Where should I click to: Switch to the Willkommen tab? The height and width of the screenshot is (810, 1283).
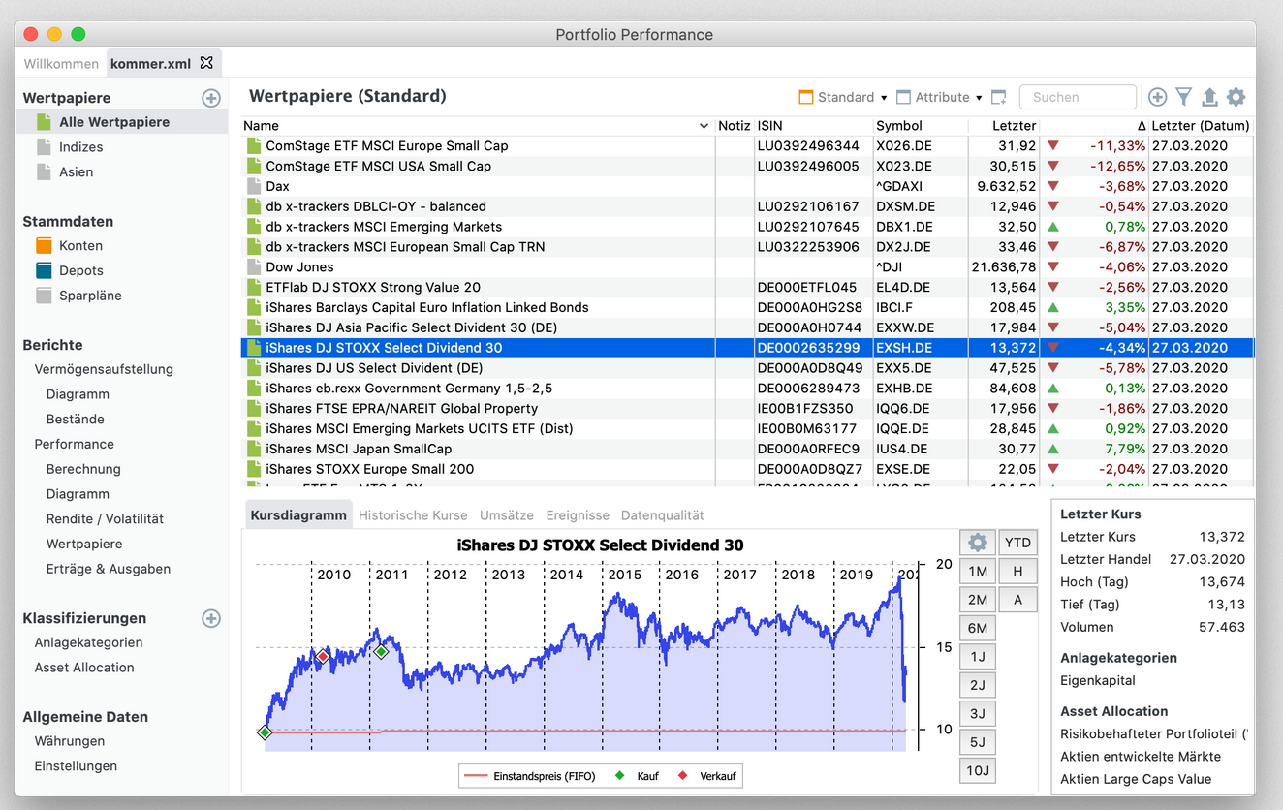click(x=61, y=64)
